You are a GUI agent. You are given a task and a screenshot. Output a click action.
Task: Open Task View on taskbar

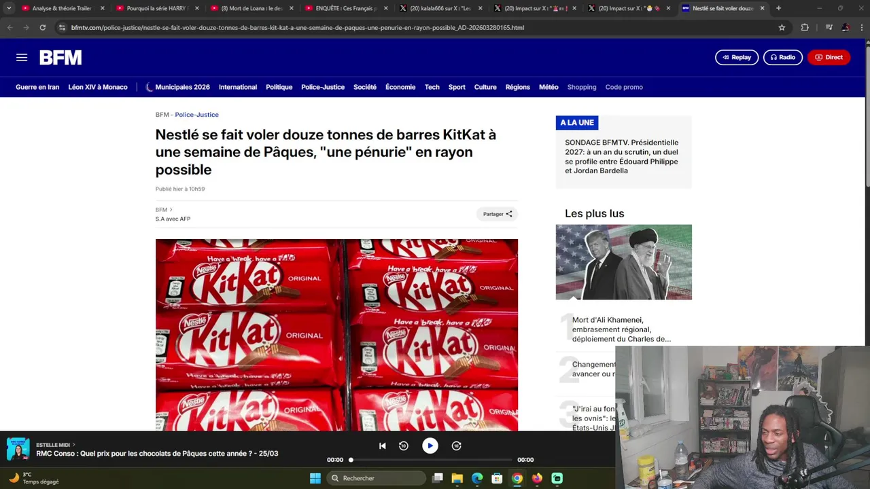click(x=438, y=478)
